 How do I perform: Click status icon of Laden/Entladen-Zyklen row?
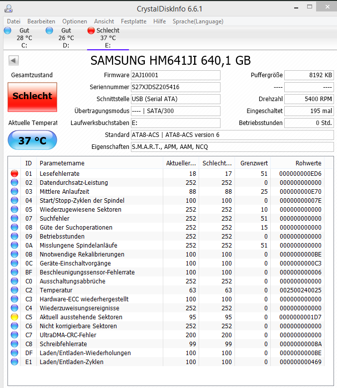point(14,362)
